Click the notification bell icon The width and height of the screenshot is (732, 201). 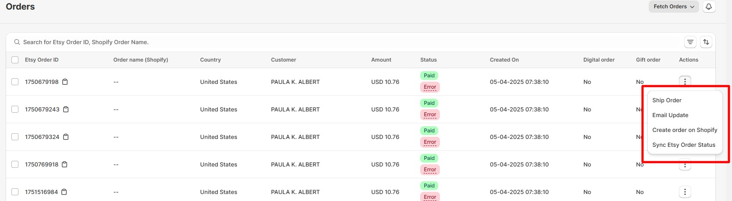709,7
